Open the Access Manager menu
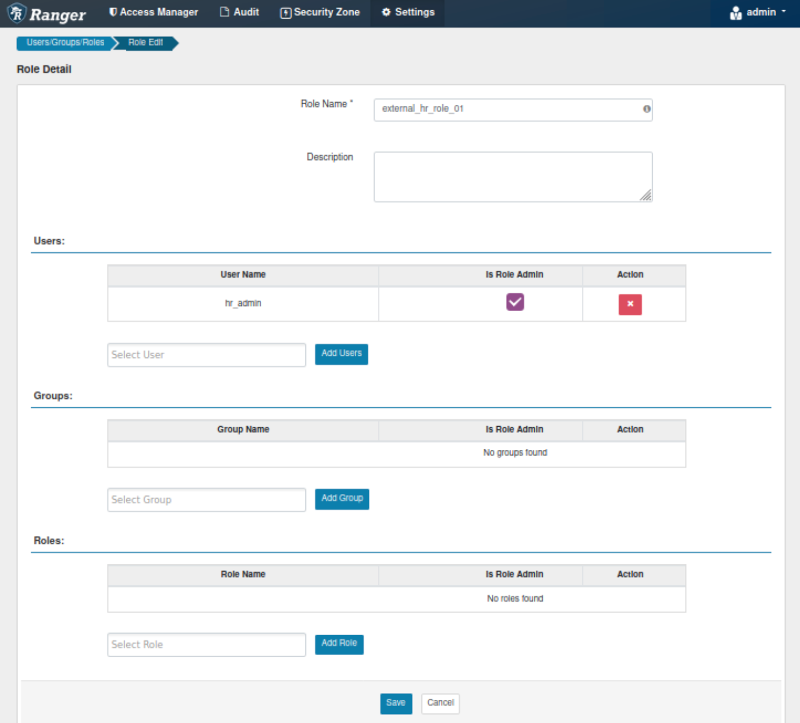 (x=154, y=12)
